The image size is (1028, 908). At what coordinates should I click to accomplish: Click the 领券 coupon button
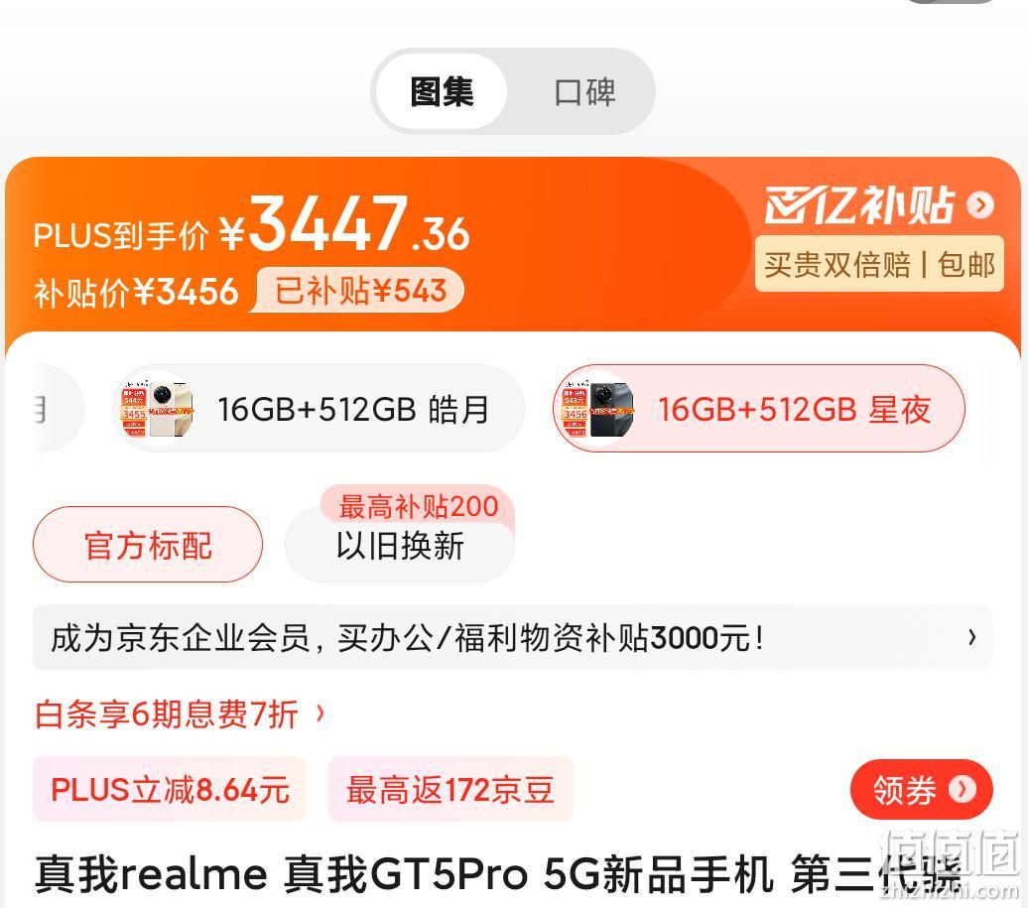tap(921, 789)
